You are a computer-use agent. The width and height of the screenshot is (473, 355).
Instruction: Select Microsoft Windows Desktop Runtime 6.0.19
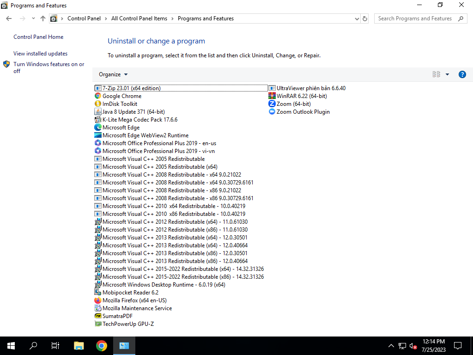point(160,284)
